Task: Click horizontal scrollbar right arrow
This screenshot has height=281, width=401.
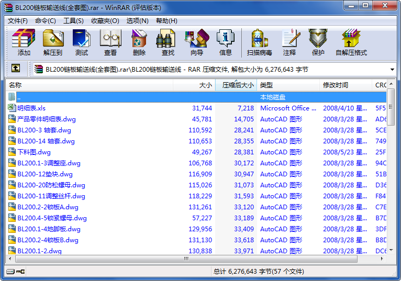Action: [382, 258]
